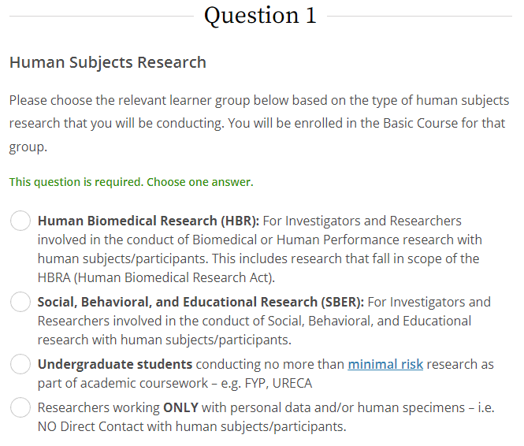Click the green "This question is required" notice
Viewport: 524px width, 446px height.
pos(131,182)
